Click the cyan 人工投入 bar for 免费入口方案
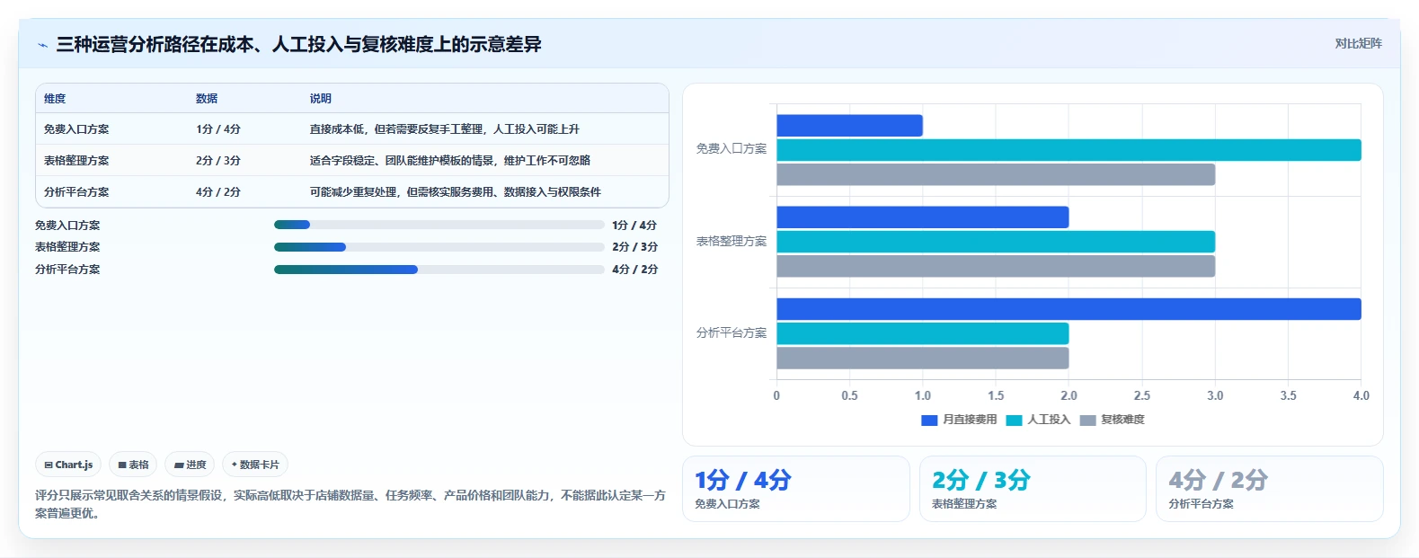 tap(1069, 150)
